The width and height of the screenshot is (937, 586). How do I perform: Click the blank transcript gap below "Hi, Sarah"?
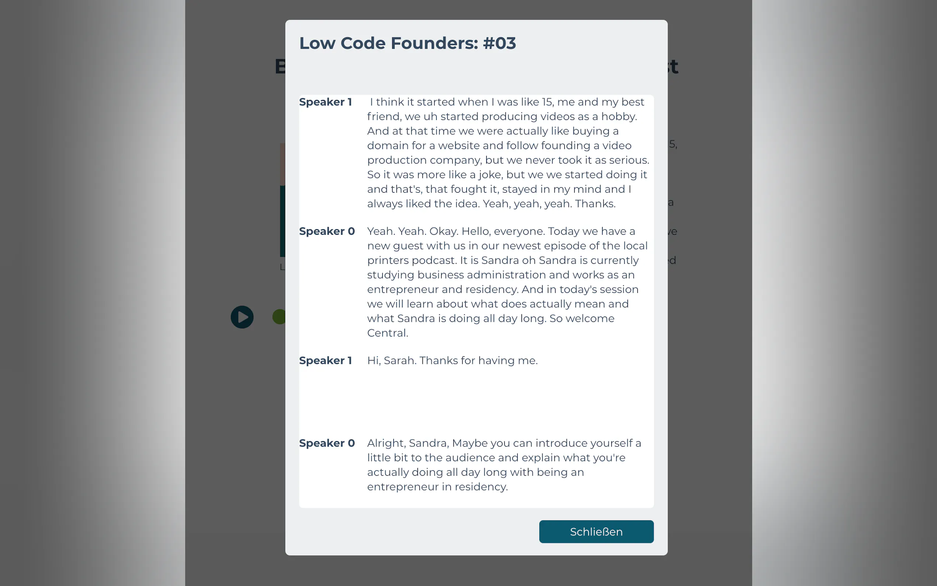coord(476,401)
